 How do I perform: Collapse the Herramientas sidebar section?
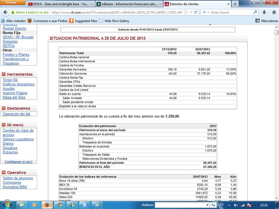[x=4, y=74]
